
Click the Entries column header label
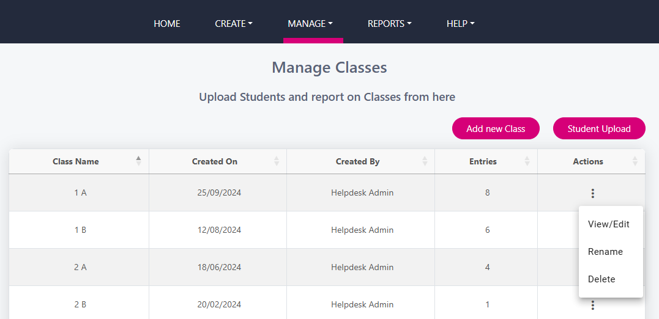tap(483, 161)
